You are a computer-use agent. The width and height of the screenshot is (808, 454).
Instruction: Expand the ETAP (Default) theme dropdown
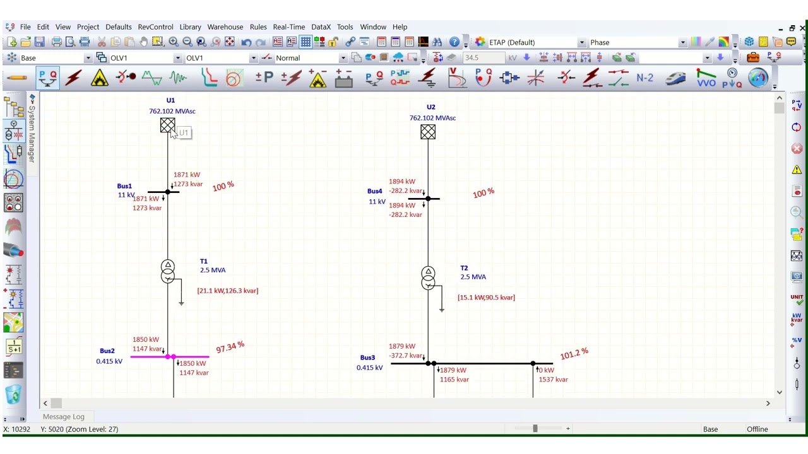(x=581, y=42)
